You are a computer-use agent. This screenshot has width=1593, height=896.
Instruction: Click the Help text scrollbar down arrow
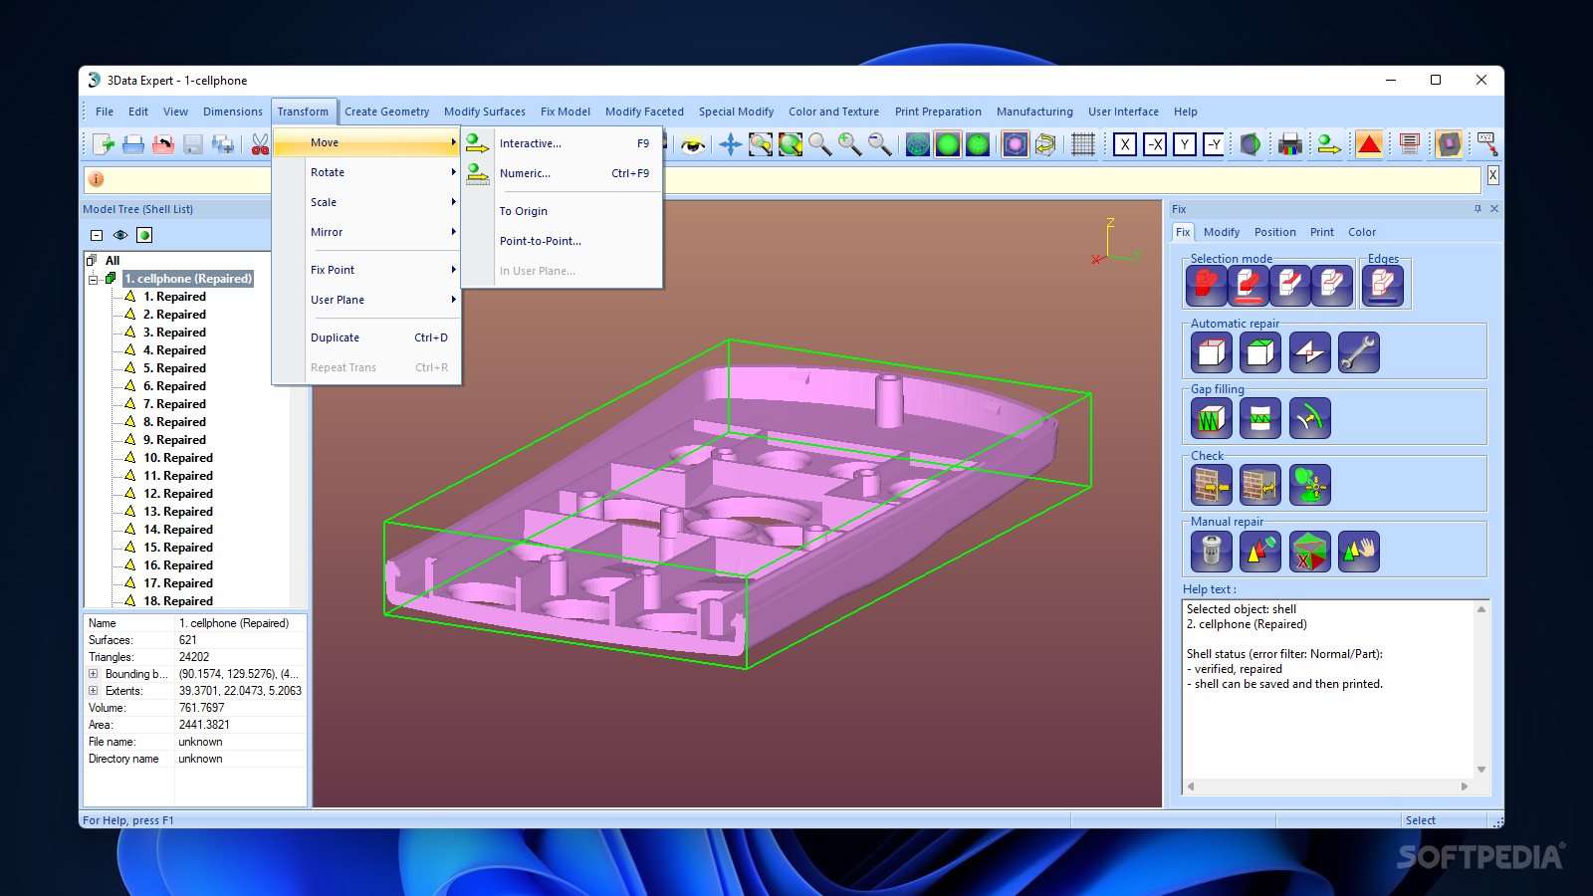click(1481, 770)
